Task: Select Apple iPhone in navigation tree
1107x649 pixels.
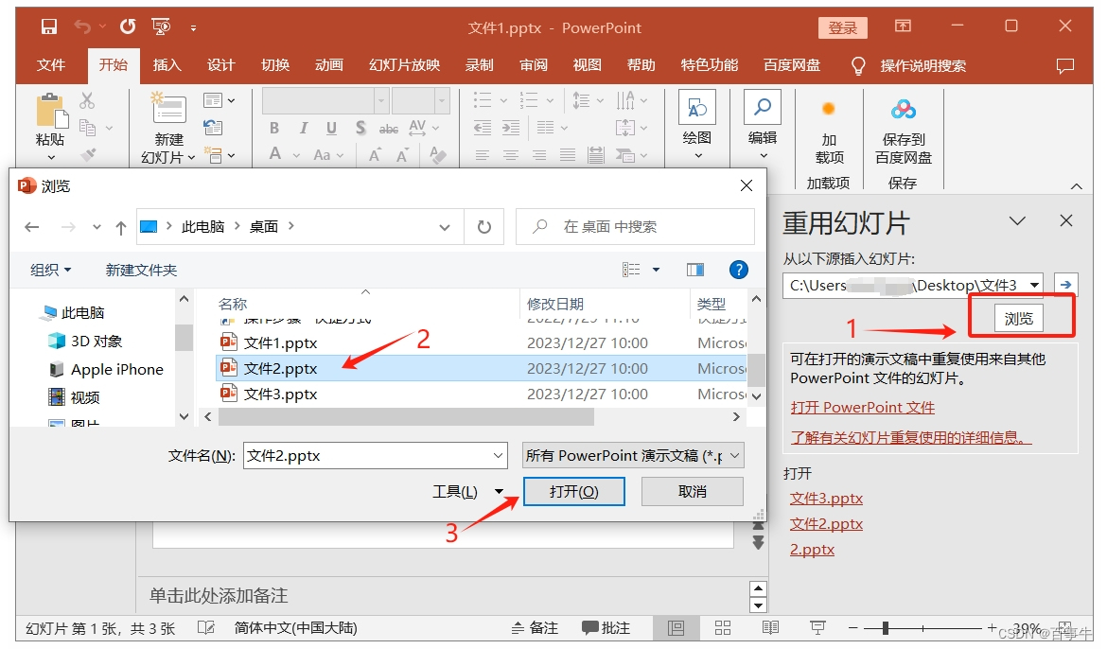Action: [106, 369]
